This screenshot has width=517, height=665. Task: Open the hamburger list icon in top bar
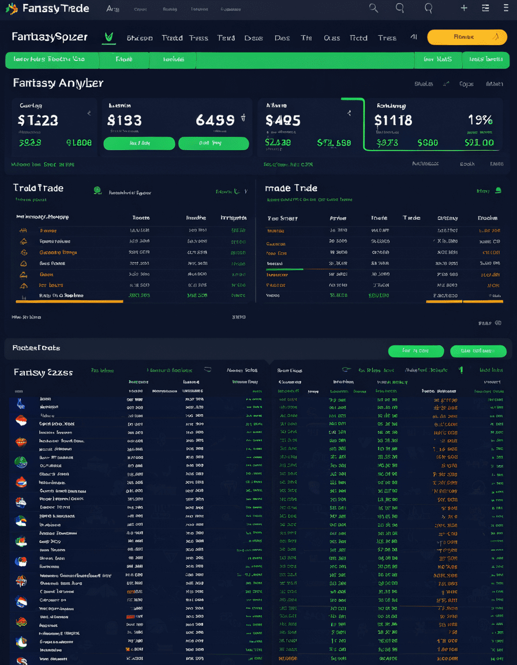pos(486,8)
